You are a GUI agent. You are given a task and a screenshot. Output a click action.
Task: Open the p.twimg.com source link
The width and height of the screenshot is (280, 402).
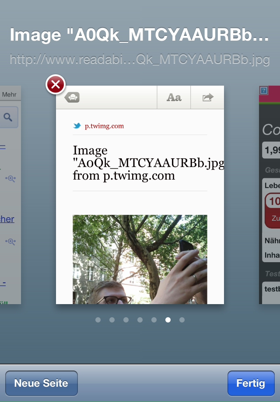pos(104,126)
